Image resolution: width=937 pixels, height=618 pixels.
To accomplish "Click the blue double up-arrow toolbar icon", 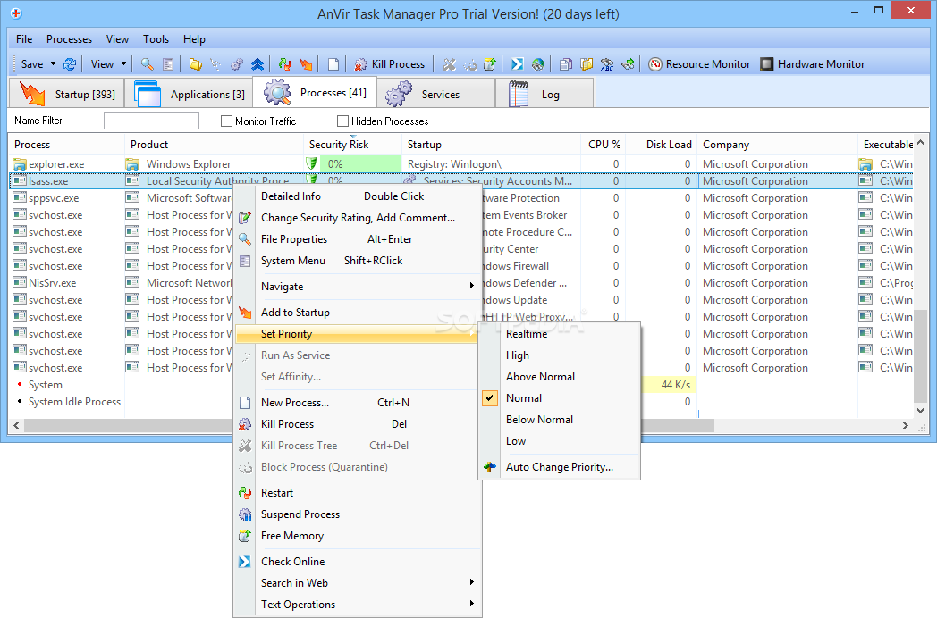I will click(257, 64).
